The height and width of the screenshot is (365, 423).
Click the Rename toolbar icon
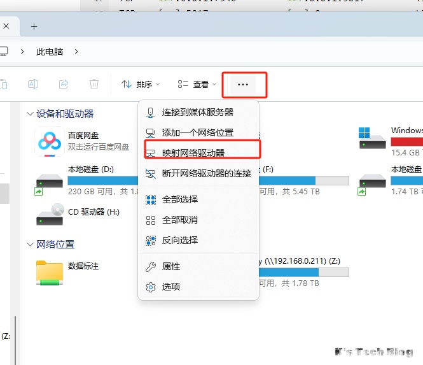click(x=34, y=84)
